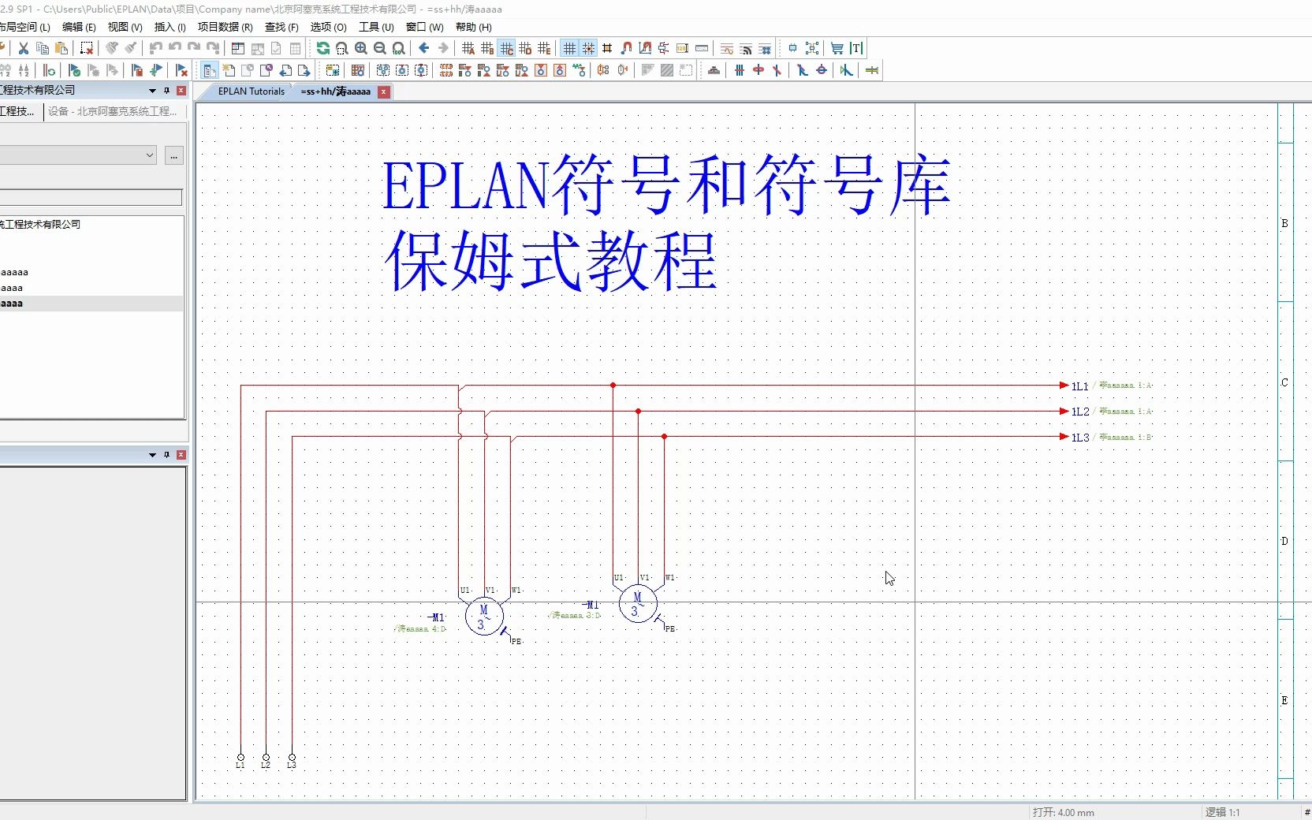Open the 插入 (Insert) menu
Viewport: 1312px width, 820px height.
pos(170,27)
